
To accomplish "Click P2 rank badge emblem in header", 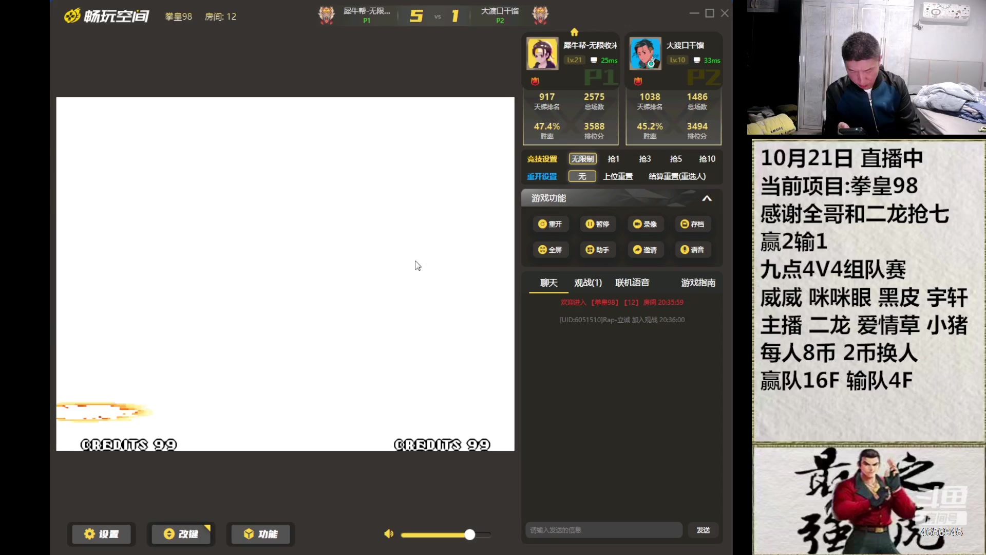I will [540, 15].
